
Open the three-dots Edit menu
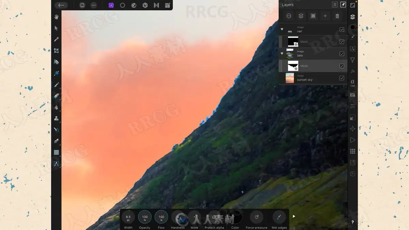pos(93,5)
